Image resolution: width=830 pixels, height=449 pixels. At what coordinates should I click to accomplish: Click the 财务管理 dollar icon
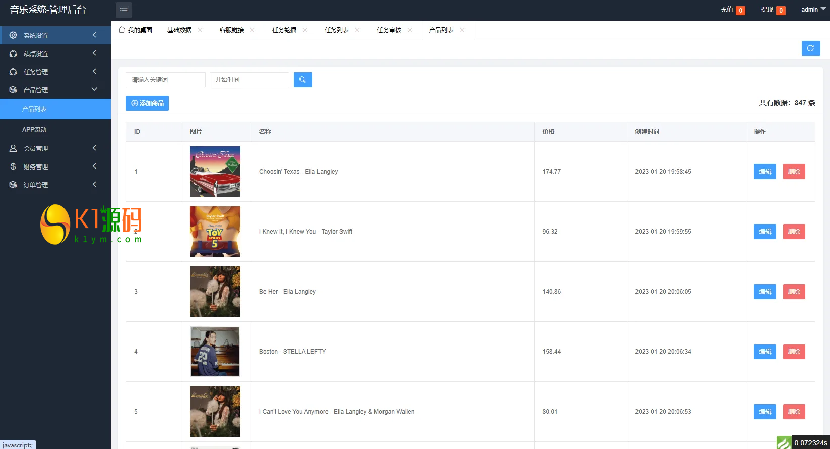[x=13, y=166]
